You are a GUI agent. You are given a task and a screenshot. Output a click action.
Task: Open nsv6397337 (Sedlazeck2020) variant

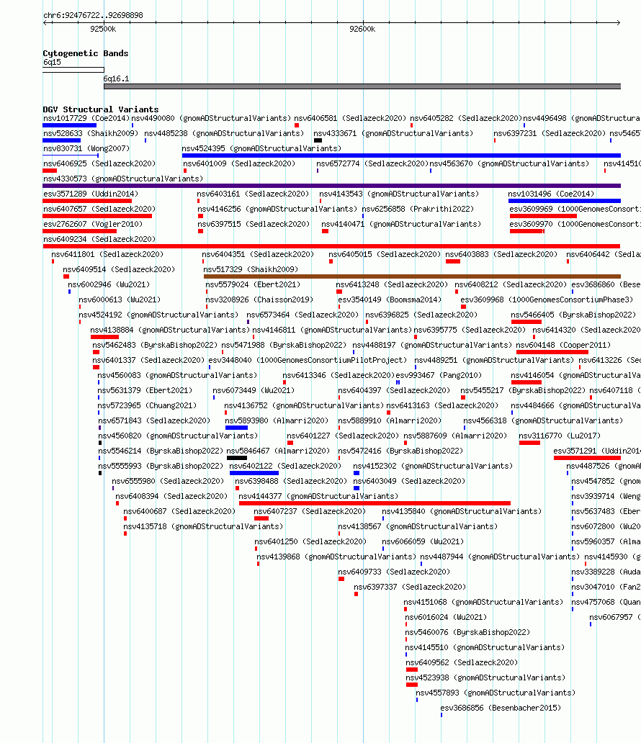point(410,587)
